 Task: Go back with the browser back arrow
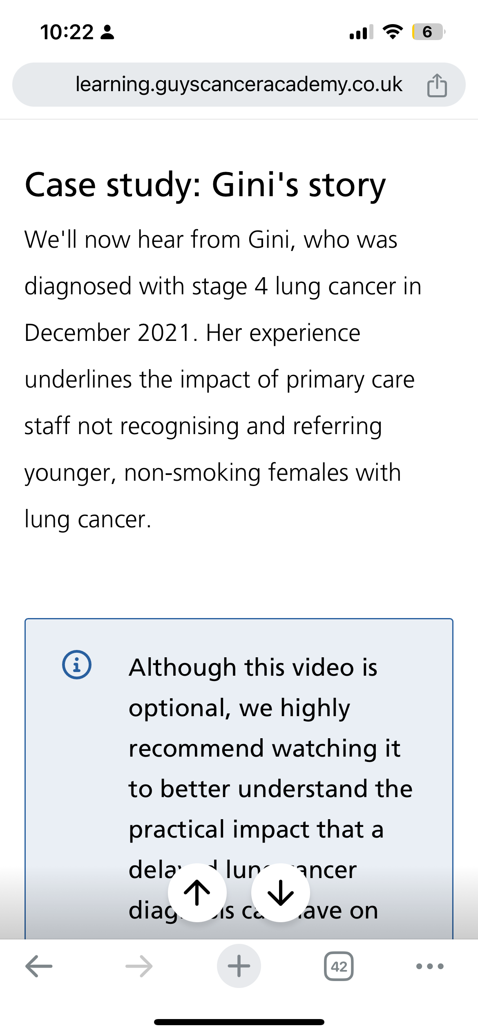pyautogui.click(x=39, y=966)
